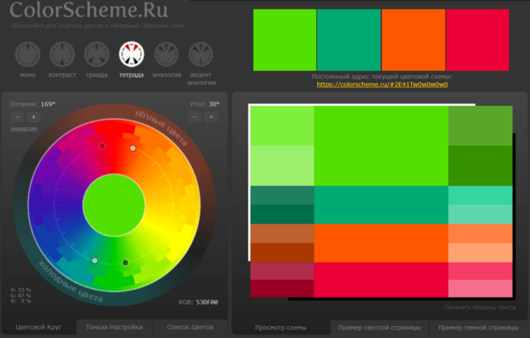The image size is (530, 338).
Task: Click the dark red marker on color wheel
Action: [x=102, y=146]
